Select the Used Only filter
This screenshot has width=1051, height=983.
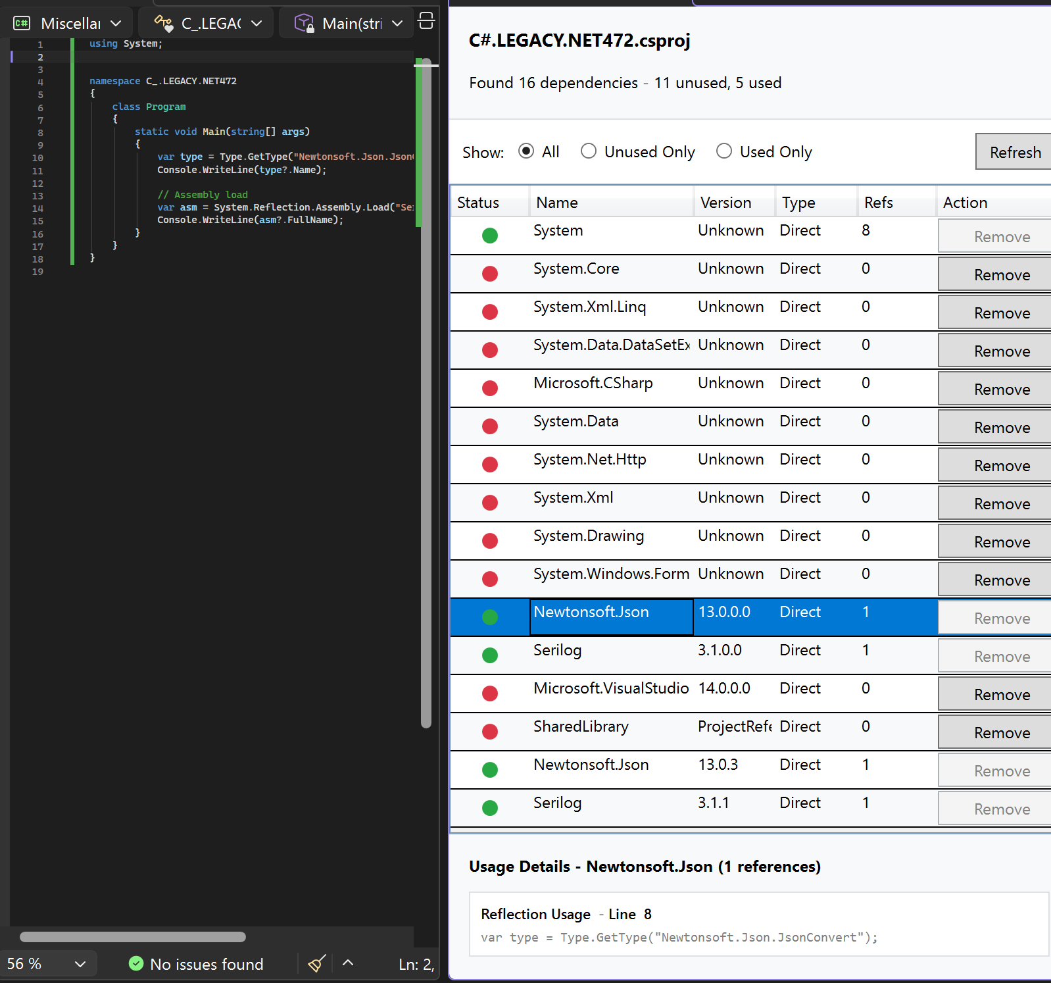tap(724, 151)
